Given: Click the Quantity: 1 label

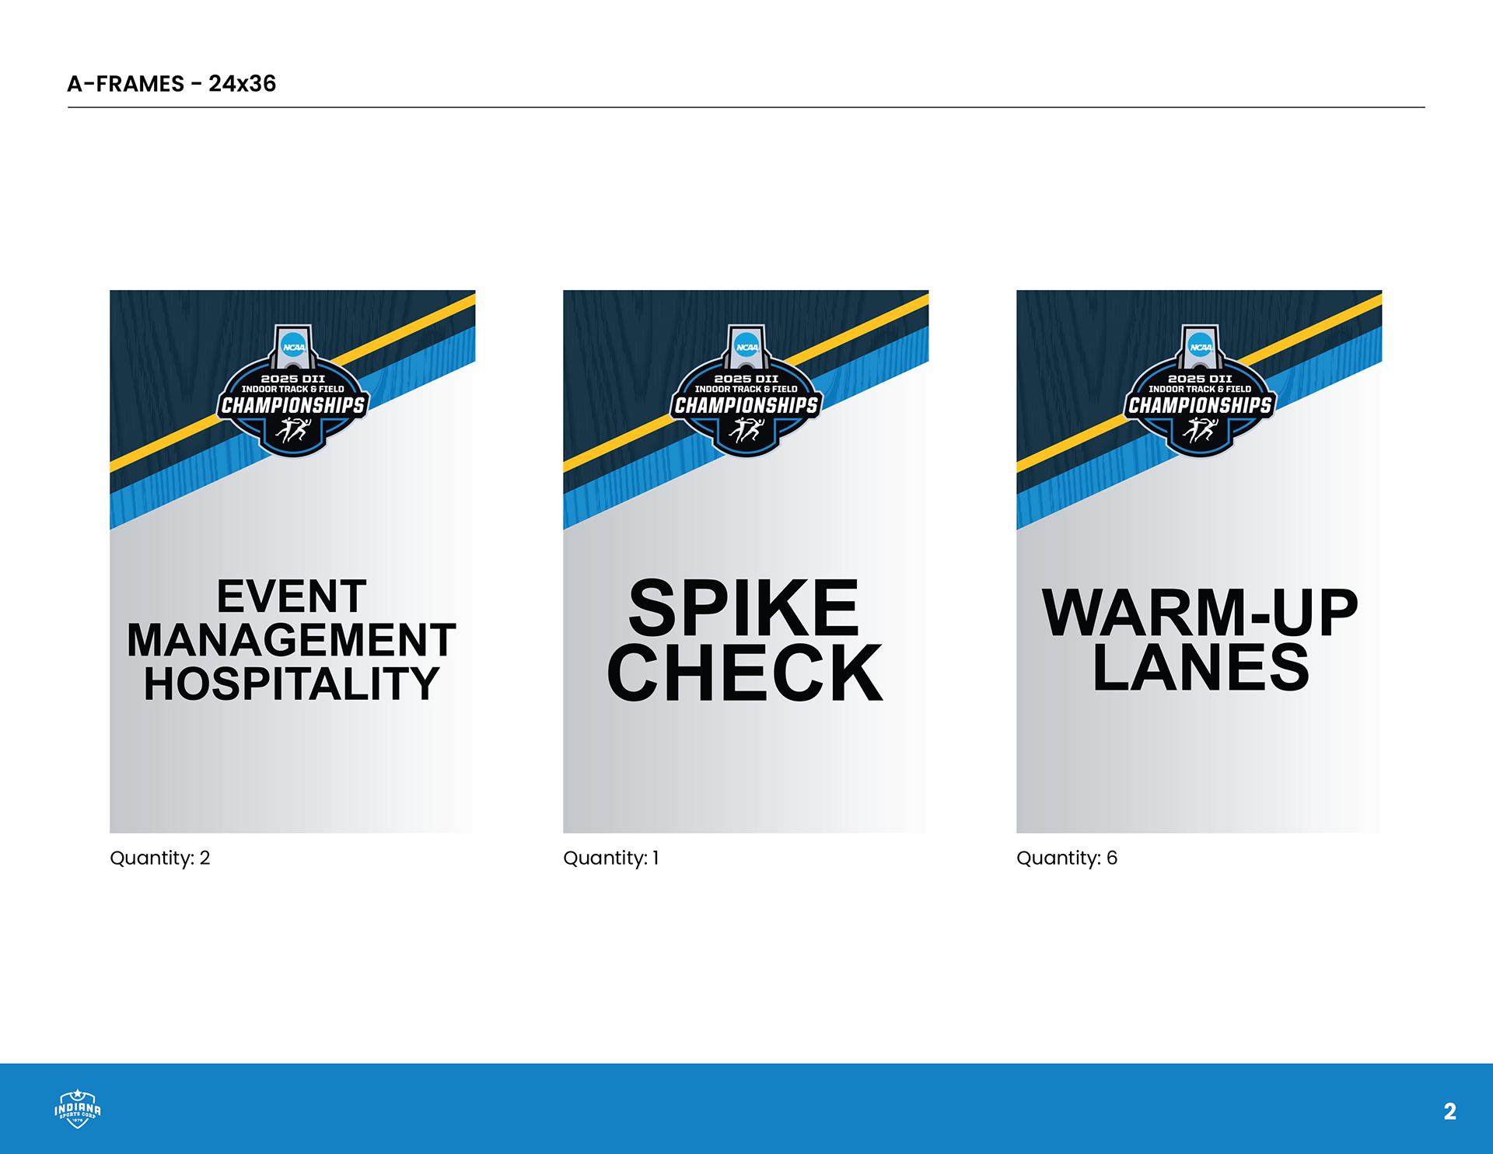Looking at the screenshot, I should (x=611, y=858).
